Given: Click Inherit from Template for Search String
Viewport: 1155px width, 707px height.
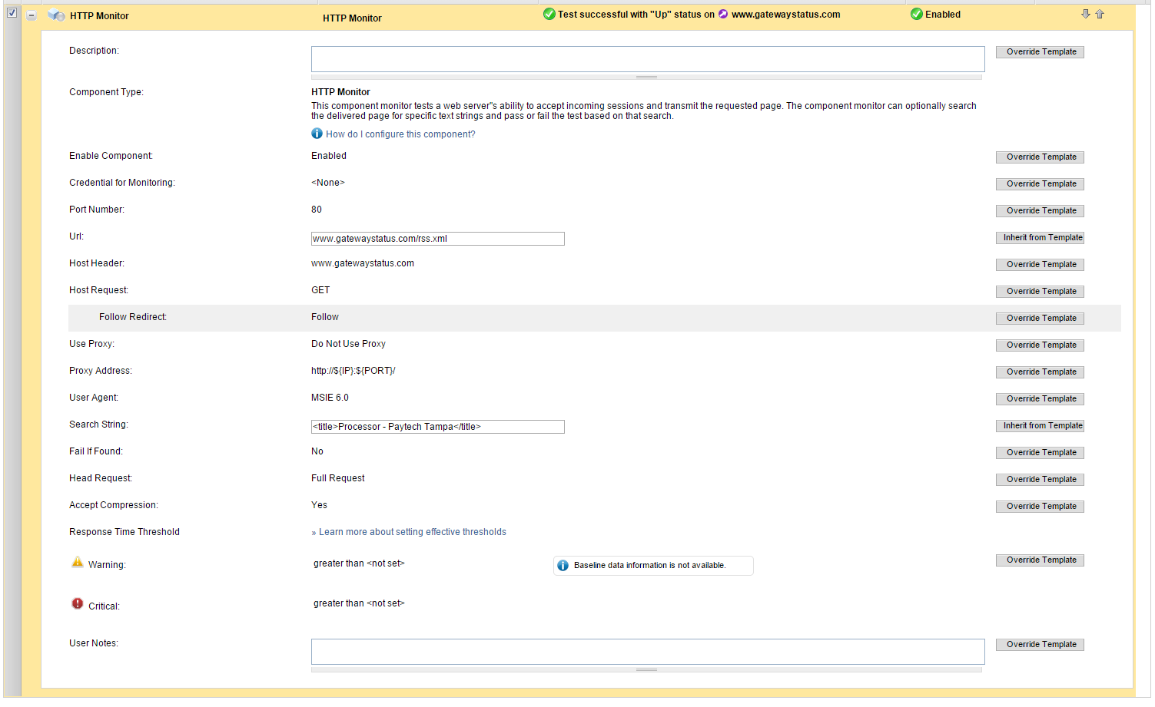Looking at the screenshot, I should pyautogui.click(x=1040, y=426).
